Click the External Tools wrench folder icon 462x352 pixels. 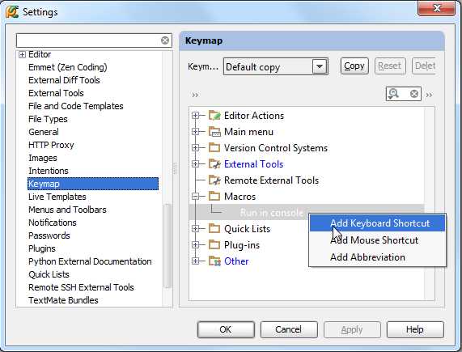[214, 164]
